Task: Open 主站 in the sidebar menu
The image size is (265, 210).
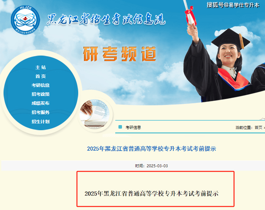Action: (41, 67)
